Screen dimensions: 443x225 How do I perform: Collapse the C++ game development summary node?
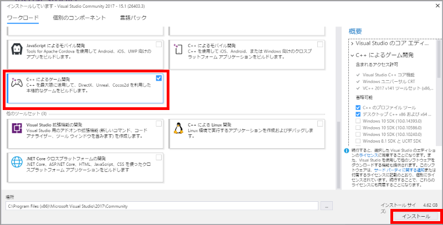click(352, 55)
